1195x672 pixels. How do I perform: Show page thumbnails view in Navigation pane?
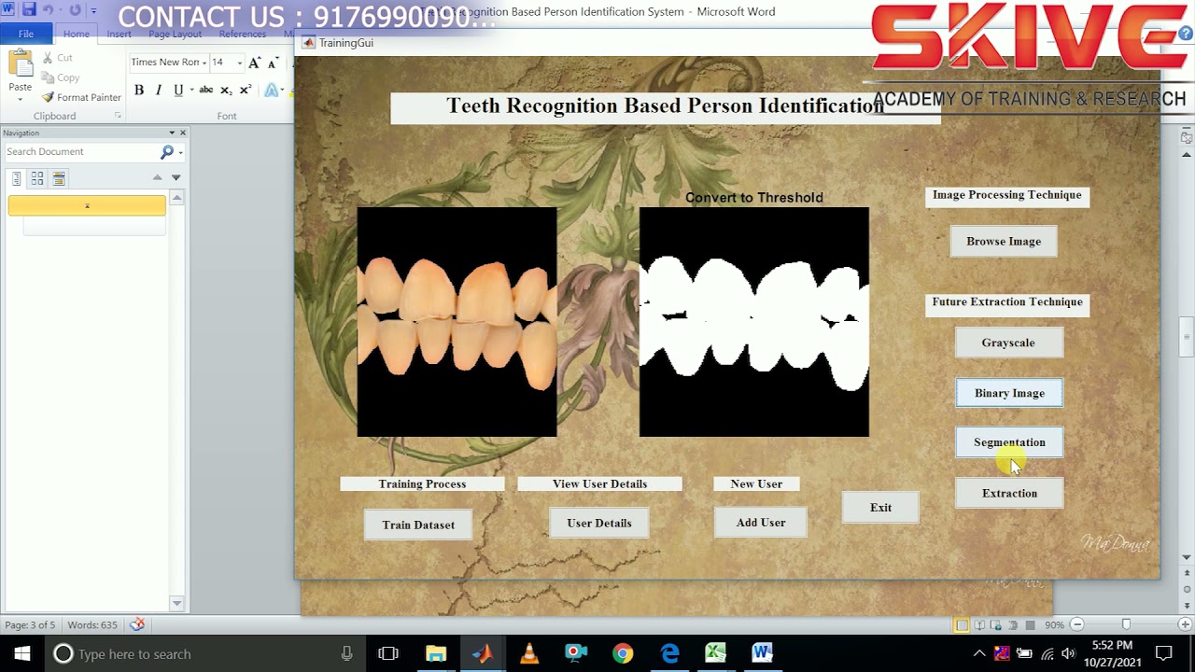37,178
